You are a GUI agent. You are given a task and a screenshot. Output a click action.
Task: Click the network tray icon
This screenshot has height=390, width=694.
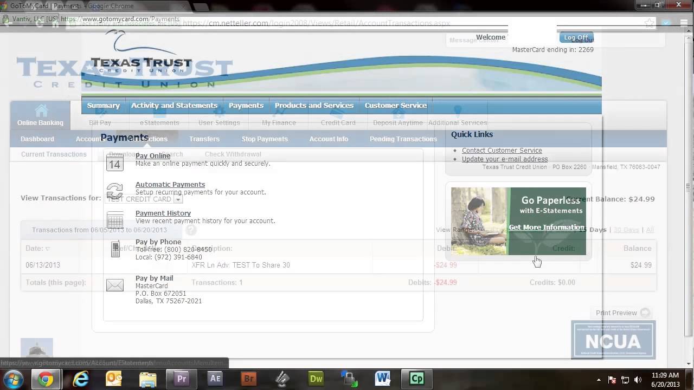(x=625, y=380)
